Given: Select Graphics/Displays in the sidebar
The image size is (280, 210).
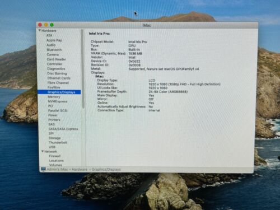Looking at the screenshot, I should coord(59,92).
